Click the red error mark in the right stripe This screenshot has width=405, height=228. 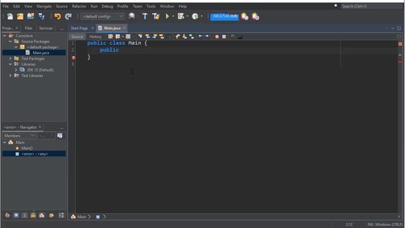coord(400,62)
